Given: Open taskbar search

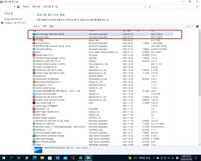Looking at the screenshot, I should (x=11, y=158).
